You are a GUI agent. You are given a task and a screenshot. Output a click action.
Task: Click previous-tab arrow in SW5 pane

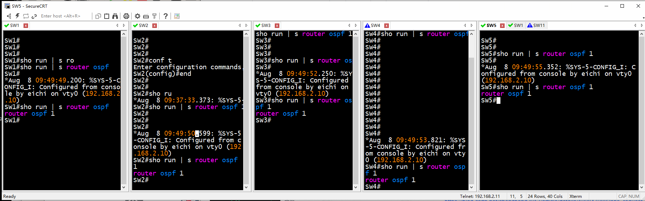tap(635, 26)
